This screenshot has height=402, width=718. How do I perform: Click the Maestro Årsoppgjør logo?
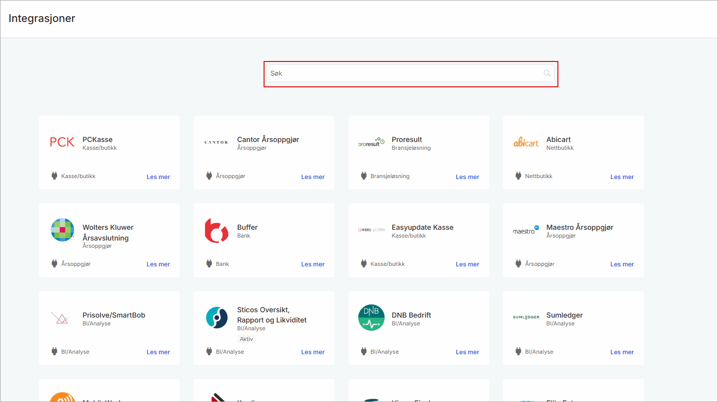click(526, 230)
